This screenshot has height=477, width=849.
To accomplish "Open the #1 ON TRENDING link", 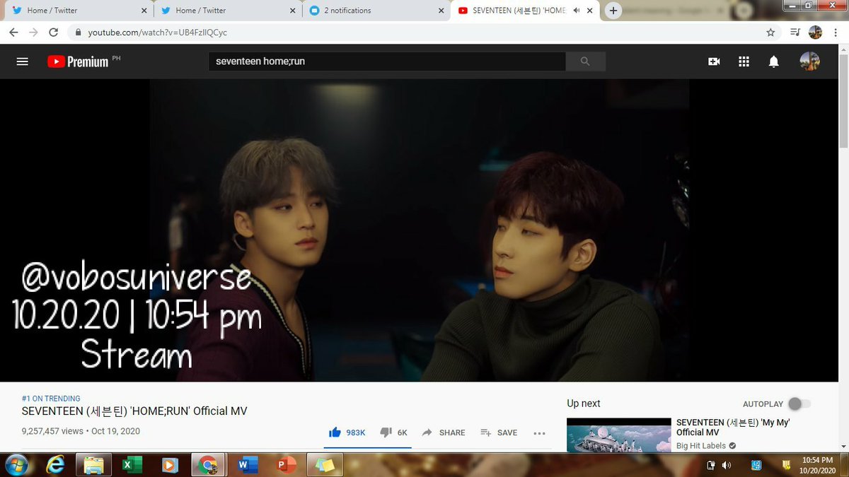I will 51,399.
